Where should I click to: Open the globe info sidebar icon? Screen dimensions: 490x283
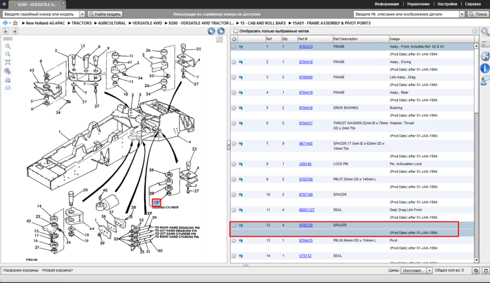pos(485,56)
